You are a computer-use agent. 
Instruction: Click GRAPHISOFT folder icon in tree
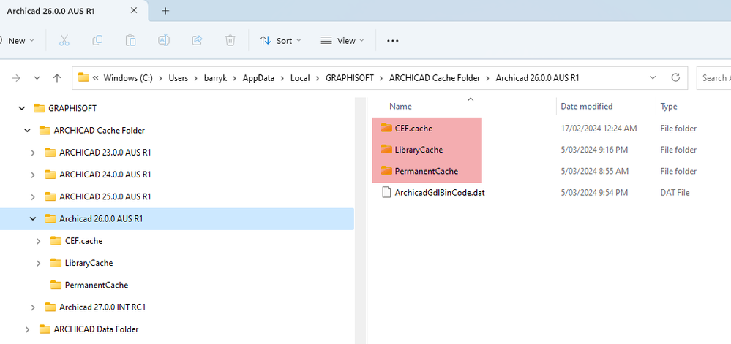(x=40, y=108)
